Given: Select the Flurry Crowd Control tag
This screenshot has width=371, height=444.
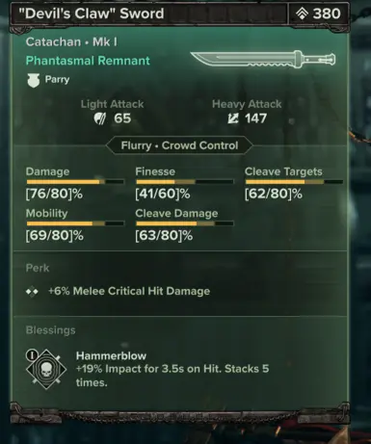Looking at the screenshot, I should tap(179, 145).
